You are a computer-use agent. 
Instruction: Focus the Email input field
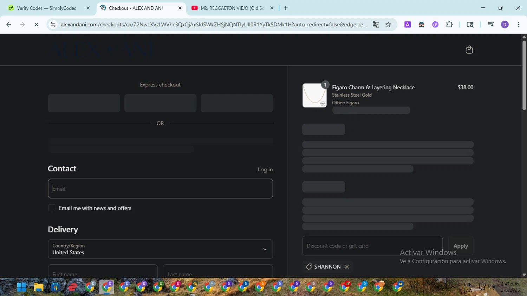click(160, 189)
